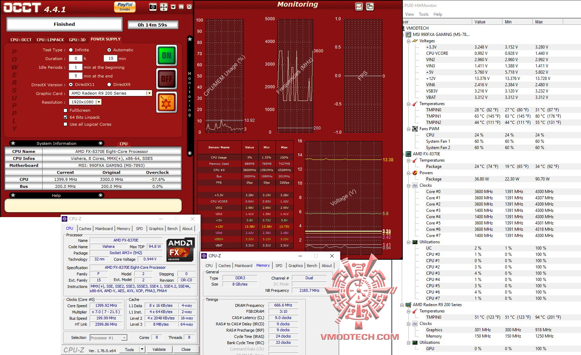Open the down-arrow menu in OCCT title bar
581x355 pixels.
(173, 7)
